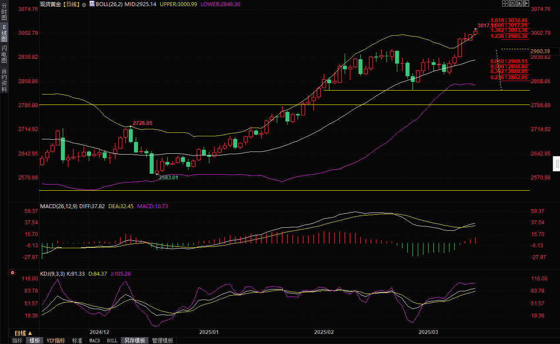Image resolution: width=560 pixels, height=344 pixels.
Task: Click the 2583.01 low price label
Action: tap(168, 177)
